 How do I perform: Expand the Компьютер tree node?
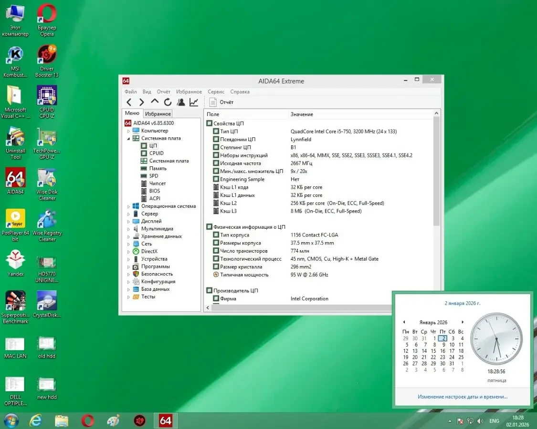point(128,131)
